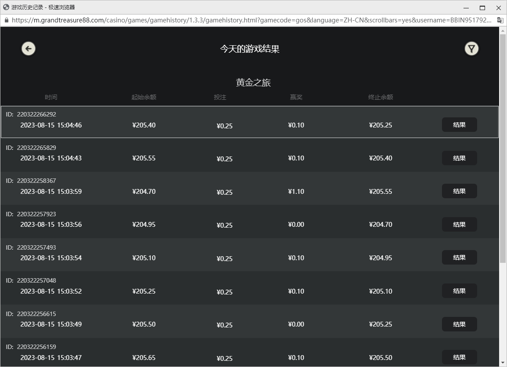The width and height of the screenshot is (507, 367).
Task: Click the ¥1.10 win amount
Action: tap(296, 192)
